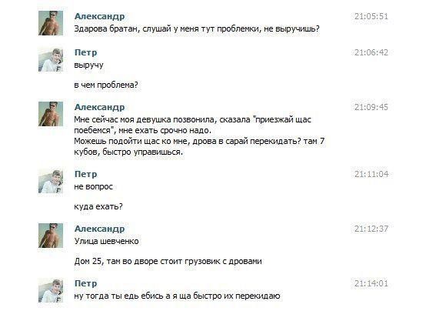Open Петр's avatar at 21:14:01 message

[51, 290]
